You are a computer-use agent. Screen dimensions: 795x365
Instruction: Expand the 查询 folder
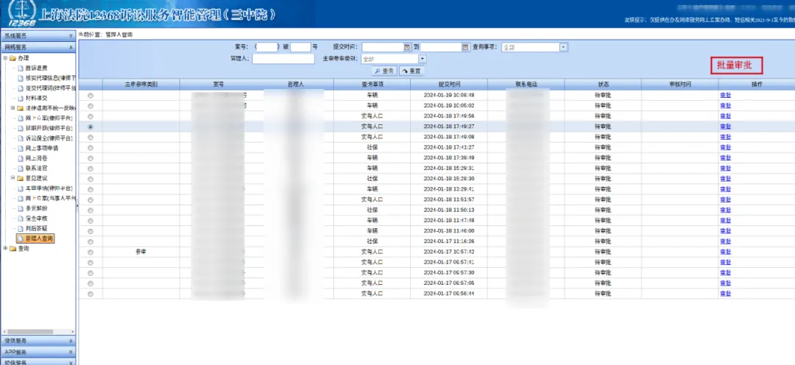pos(5,249)
